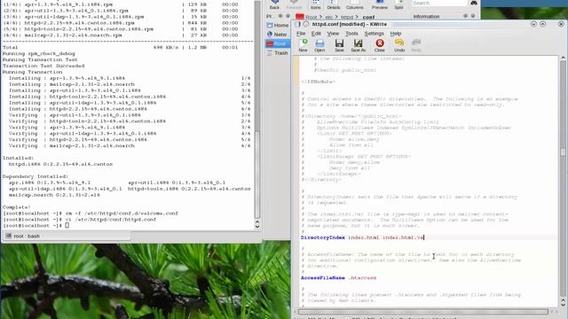
Task: Click the red Close document icon
Action: pyautogui.click(x=380, y=45)
